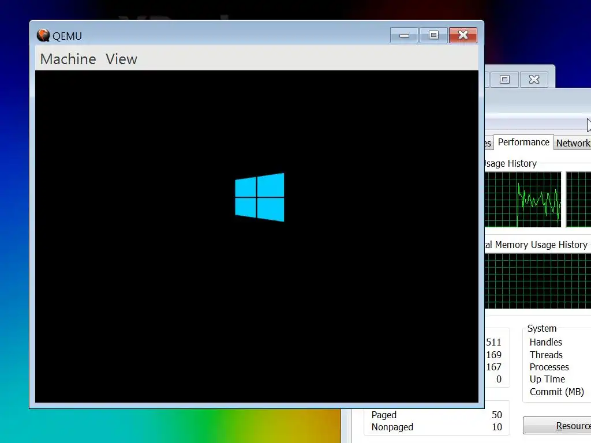This screenshot has height=443, width=591.
Task: Click the memory value 167
Action: pyautogui.click(x=493, y=367)
